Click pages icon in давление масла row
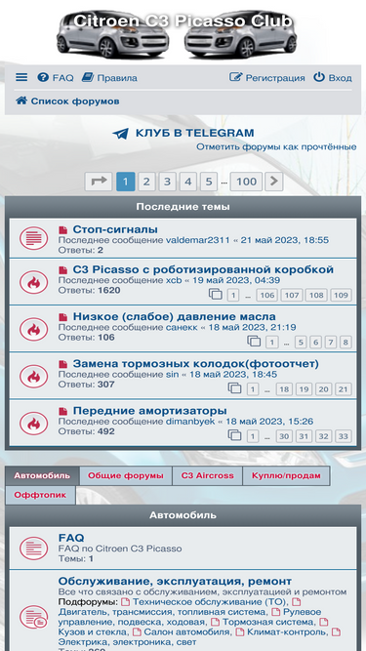This screenshot has height=651, width=366. click(x=254, y=342)
